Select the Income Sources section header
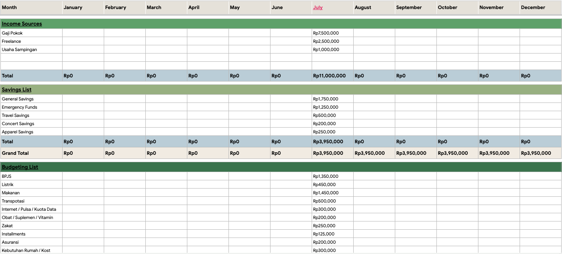Viewport: 562px width, 254px height. point(22,24)
